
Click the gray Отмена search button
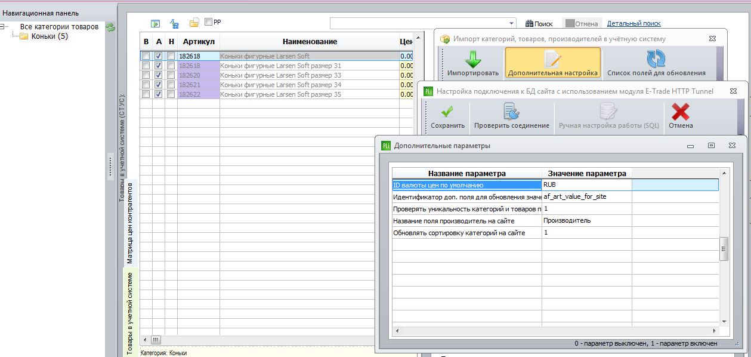click(x=582, y=24)
